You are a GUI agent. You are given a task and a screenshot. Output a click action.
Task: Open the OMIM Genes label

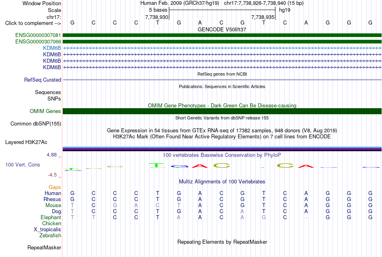45,111
